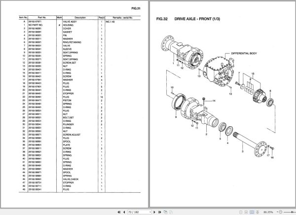
Task: Switch to continuous page view
Action: tap(246, 212)
